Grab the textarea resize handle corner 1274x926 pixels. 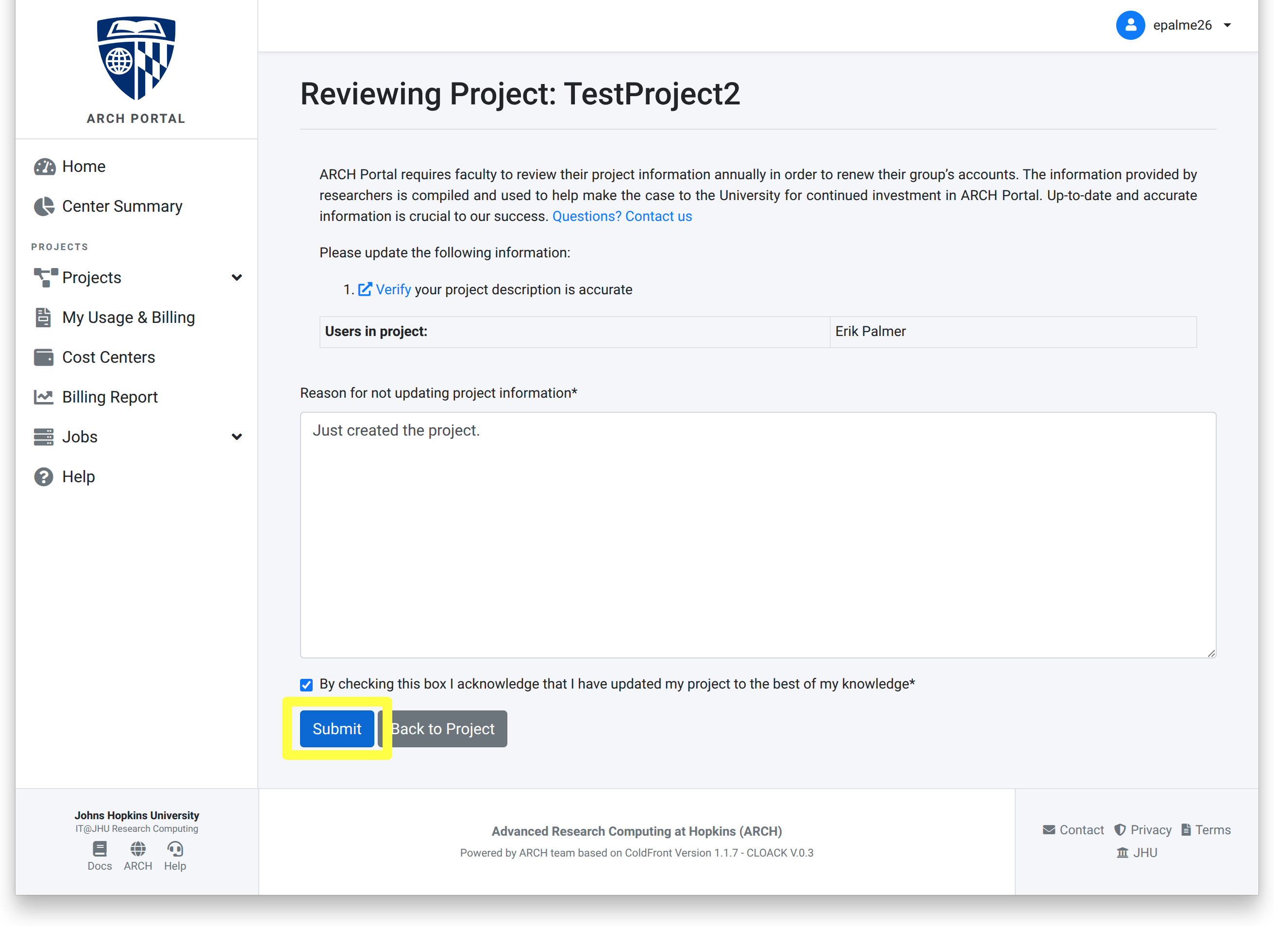[x=1212, y=653]
